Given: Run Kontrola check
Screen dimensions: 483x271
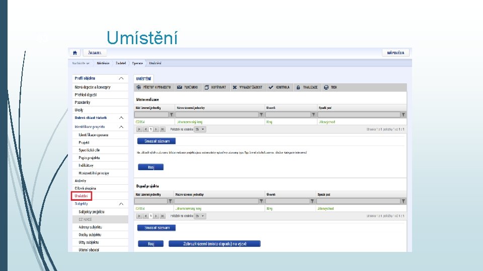Looking at the screenshot, I should click(279, 87).
